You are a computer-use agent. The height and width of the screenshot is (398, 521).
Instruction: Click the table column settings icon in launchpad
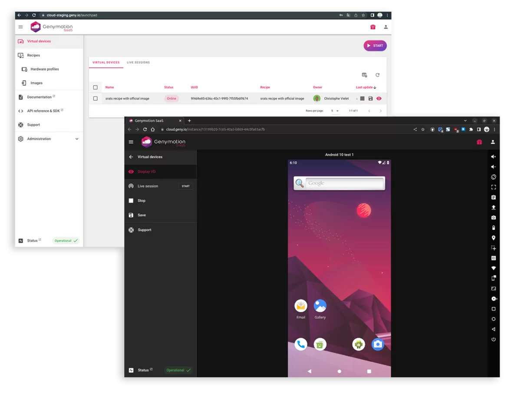pos(364,75)
